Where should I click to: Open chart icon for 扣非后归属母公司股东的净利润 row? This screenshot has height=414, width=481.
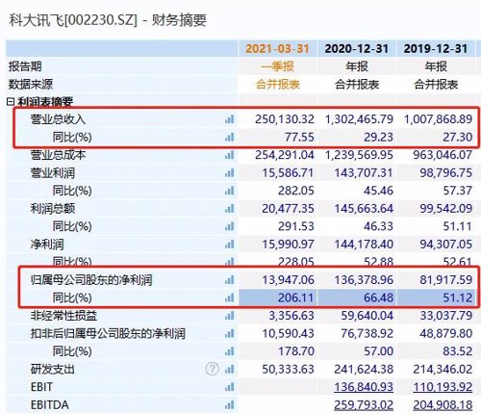(x=229, y=334)
